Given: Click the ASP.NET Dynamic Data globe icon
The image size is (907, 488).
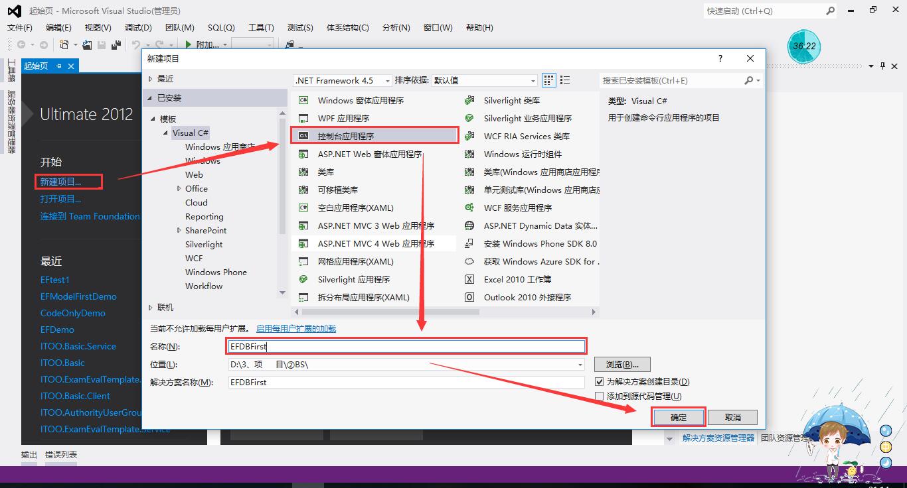Looking at the screenshot, I should click(469, 225).
